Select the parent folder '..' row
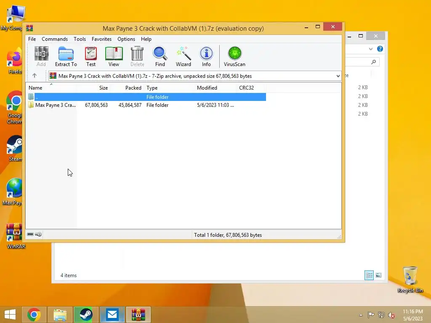Viewport: 431px width, 323px height. click(x=146, y=97)
